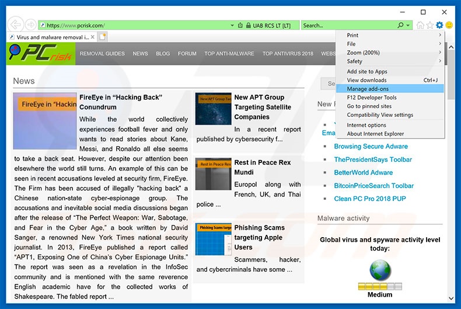Open Removal Guides nav item

[x=102, y=54]
